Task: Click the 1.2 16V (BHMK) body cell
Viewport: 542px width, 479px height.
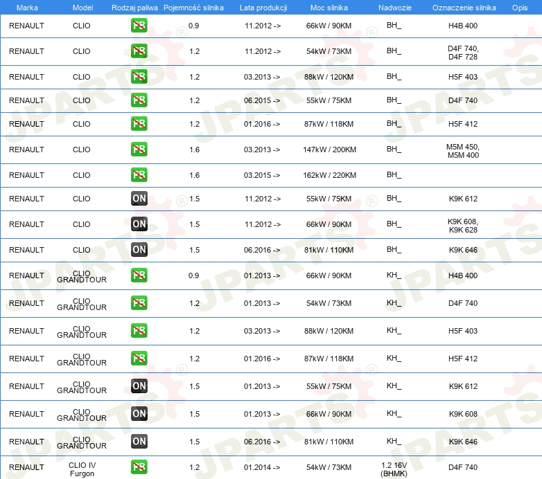Action: [x=394, y=469]
